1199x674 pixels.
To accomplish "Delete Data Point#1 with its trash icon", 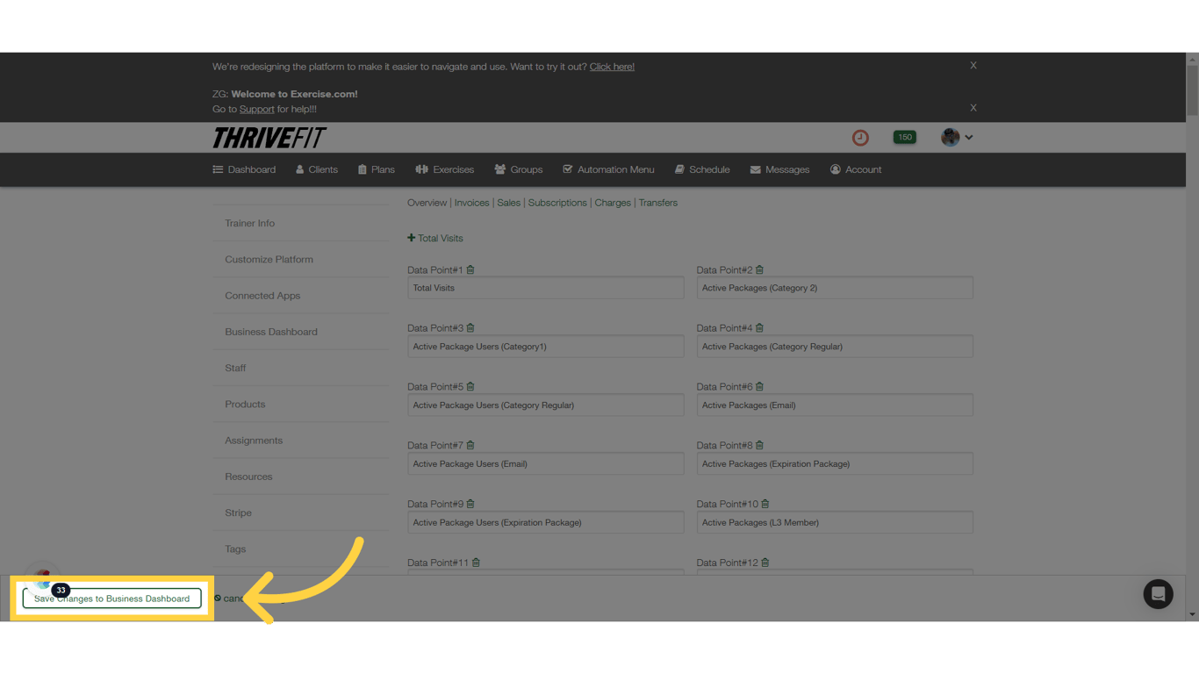I will (470, 269).
